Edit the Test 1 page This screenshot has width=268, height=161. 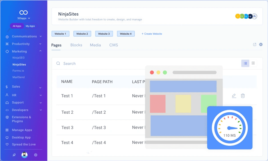[234, 96]
